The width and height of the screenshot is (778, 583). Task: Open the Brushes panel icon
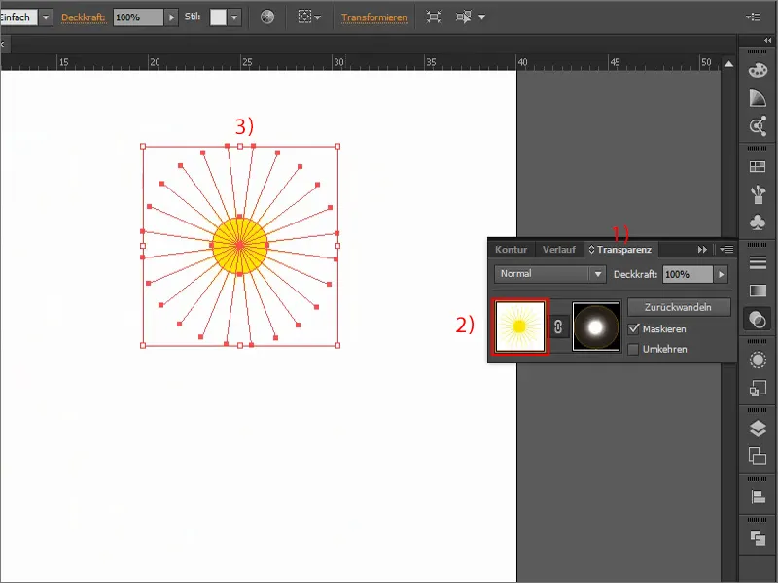pyautogui.click(x=758, y=194)
